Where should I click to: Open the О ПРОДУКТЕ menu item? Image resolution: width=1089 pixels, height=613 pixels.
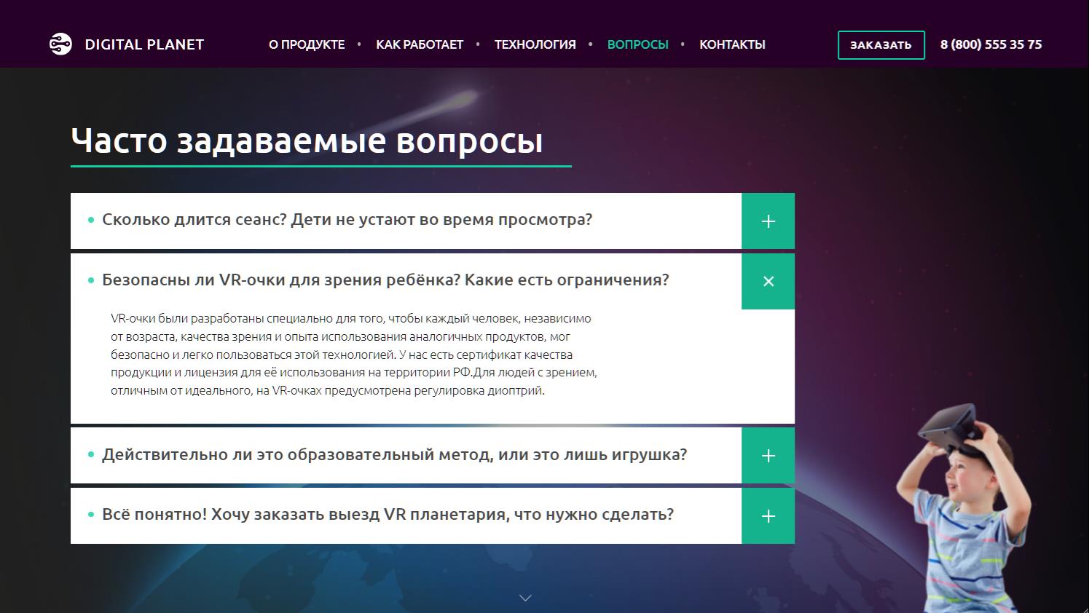coord(307,44)
